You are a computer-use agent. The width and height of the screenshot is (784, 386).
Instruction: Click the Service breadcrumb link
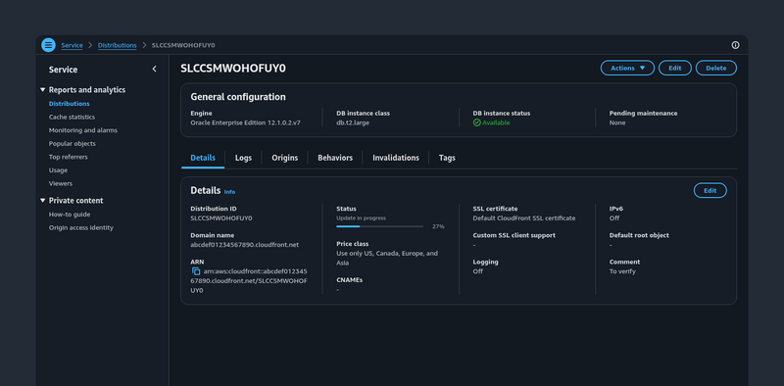(x=72, y=45)
